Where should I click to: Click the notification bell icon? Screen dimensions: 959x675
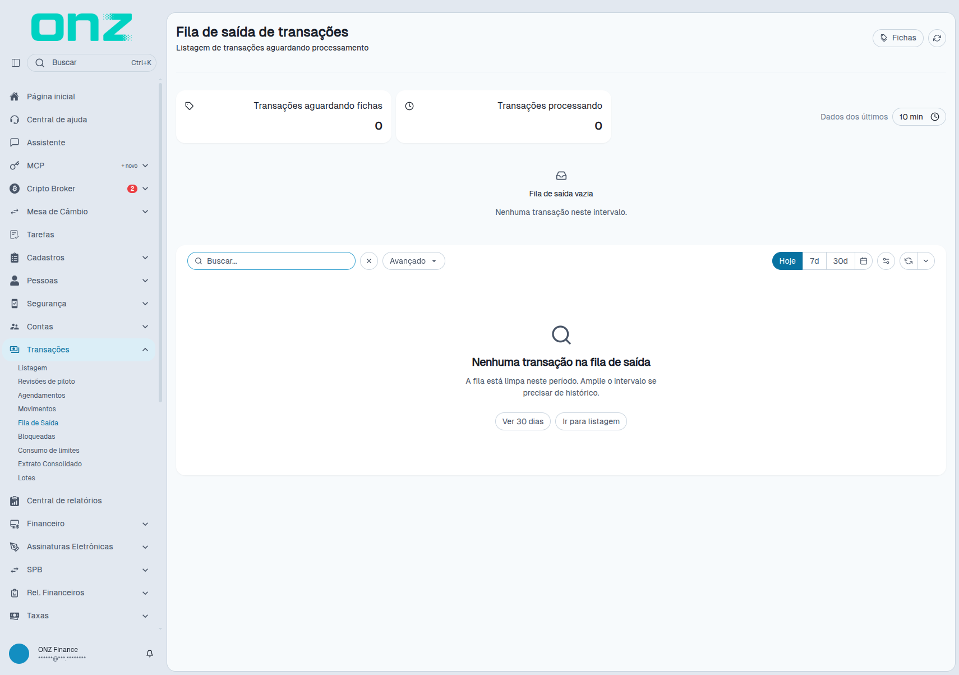pyautogui.click(x=150, y=654)
